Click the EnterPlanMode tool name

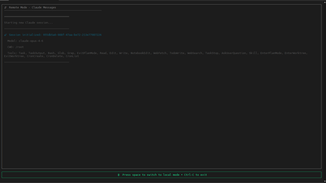coord(271,53)
